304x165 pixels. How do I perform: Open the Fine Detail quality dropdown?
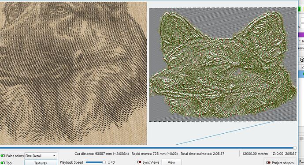pos(41,156)
